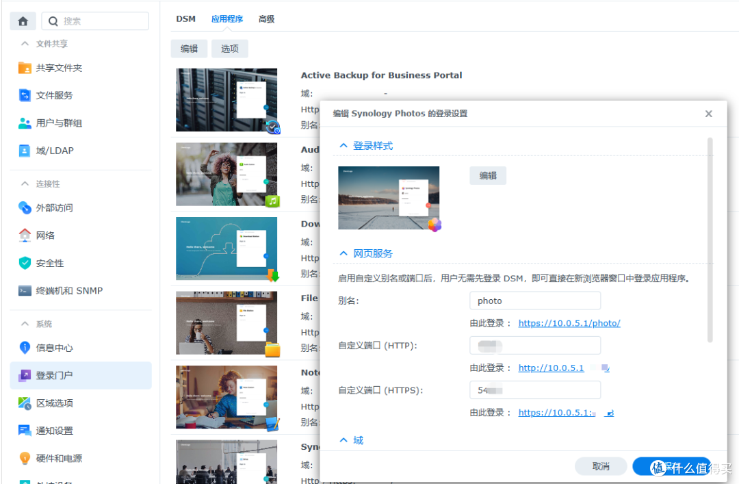Click 自定义端口 (HTTP) input field
The width and height of the screenshot is (739, 484).
(535, 345)
